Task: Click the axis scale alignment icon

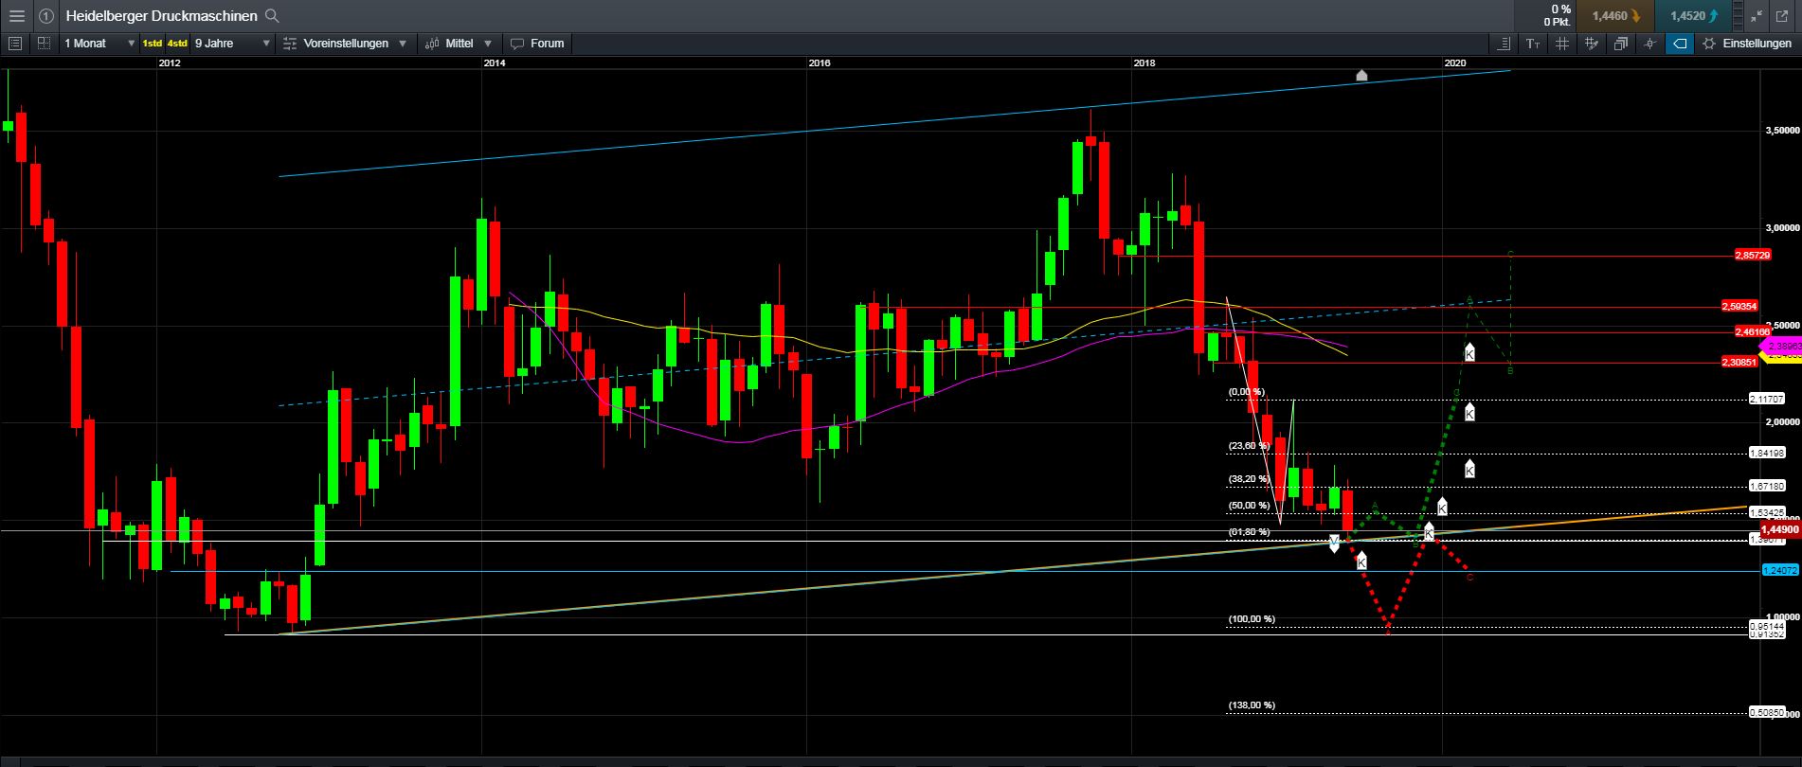Action: (1503, 44)
